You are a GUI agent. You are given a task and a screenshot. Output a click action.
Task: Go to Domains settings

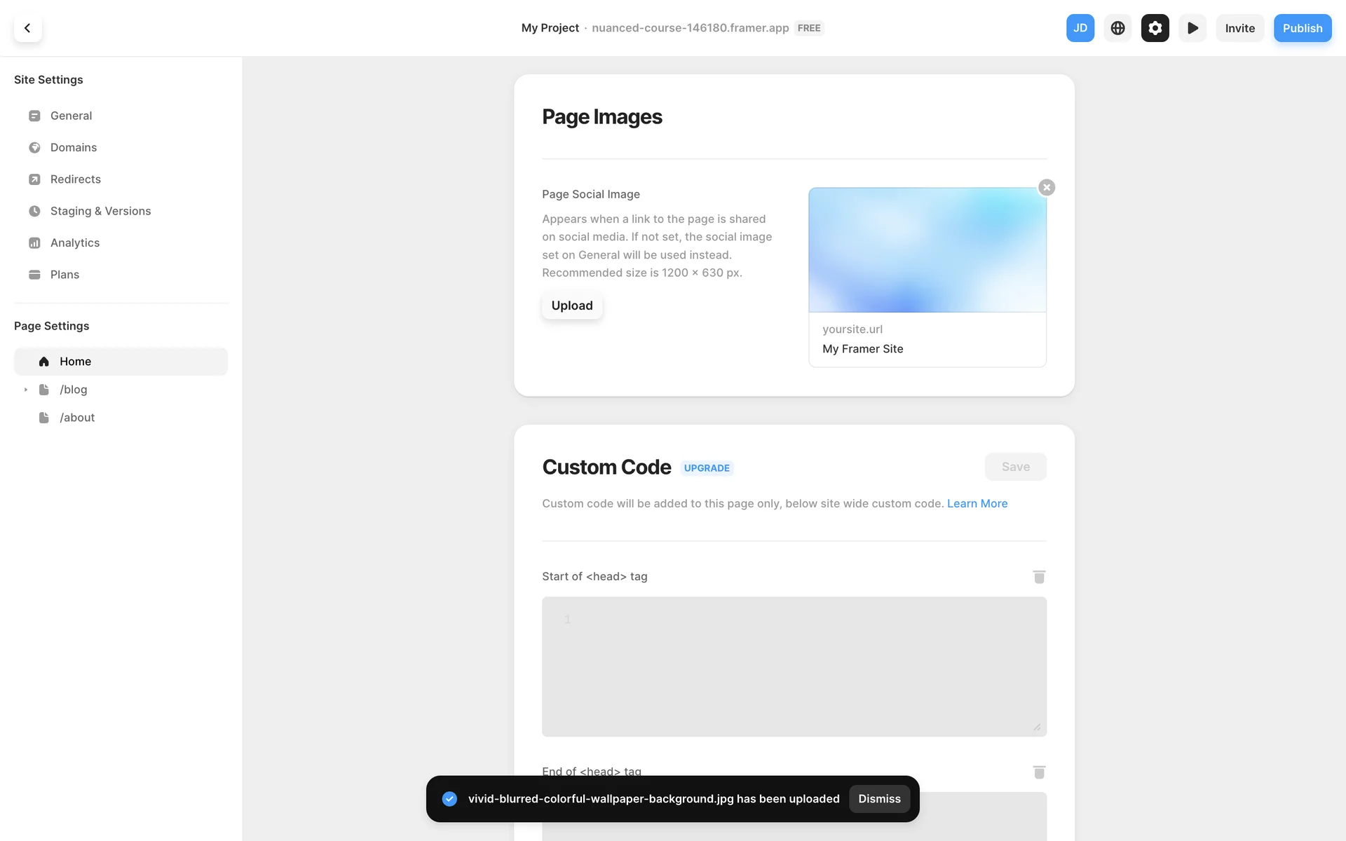[x=73, y=147]
